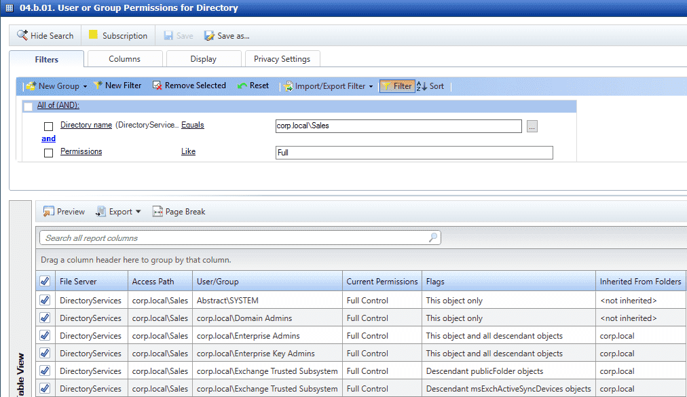The image size is (687, 397).
Task: Sort by Inherited From Folders column header
Action: (641, 282)
